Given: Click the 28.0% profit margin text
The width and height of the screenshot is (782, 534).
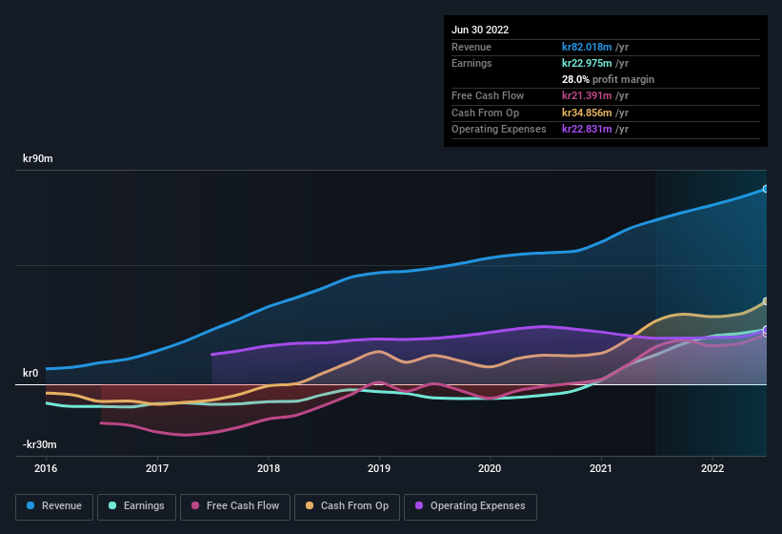Looking at the screenshot, I should pos(608,79).
